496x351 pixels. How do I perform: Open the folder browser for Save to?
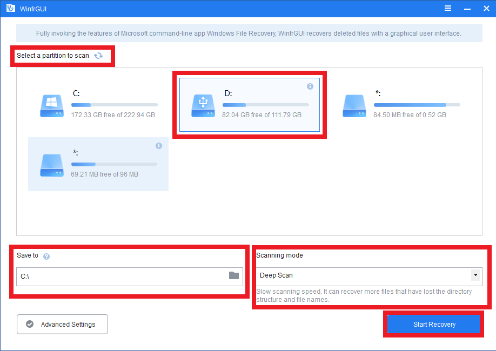(x=233, y=276)
